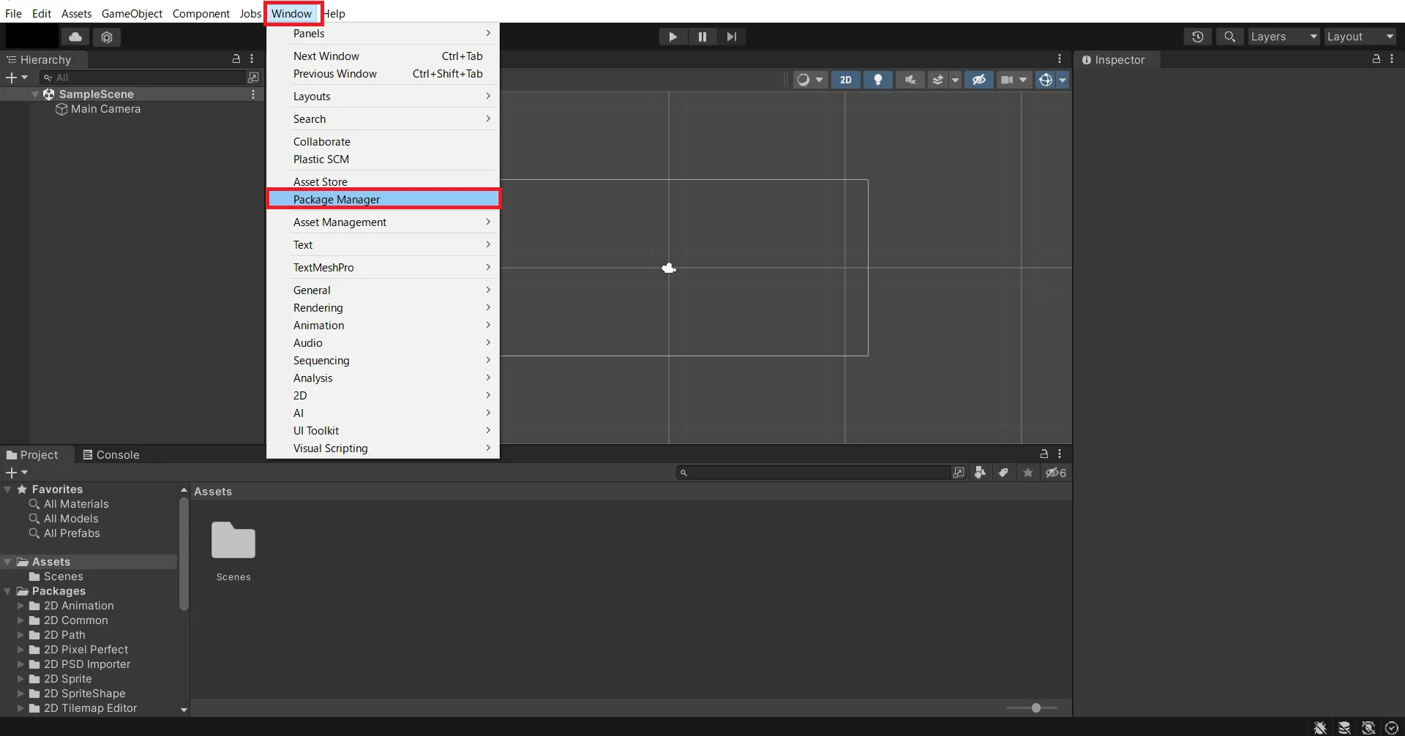The height and width of the screenshot is (736, 1405).
Task: Toggle 2D view mode in Scene
Action: pyautogui.click(x=845, y=80)
